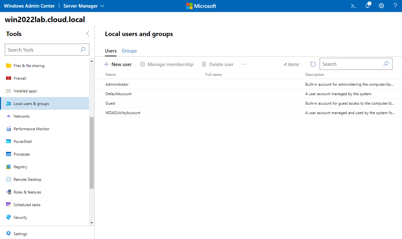The height and width of the screenshot is (239, 402).
Task: Open Remote Desktop tool
Action: click(44, 180)
